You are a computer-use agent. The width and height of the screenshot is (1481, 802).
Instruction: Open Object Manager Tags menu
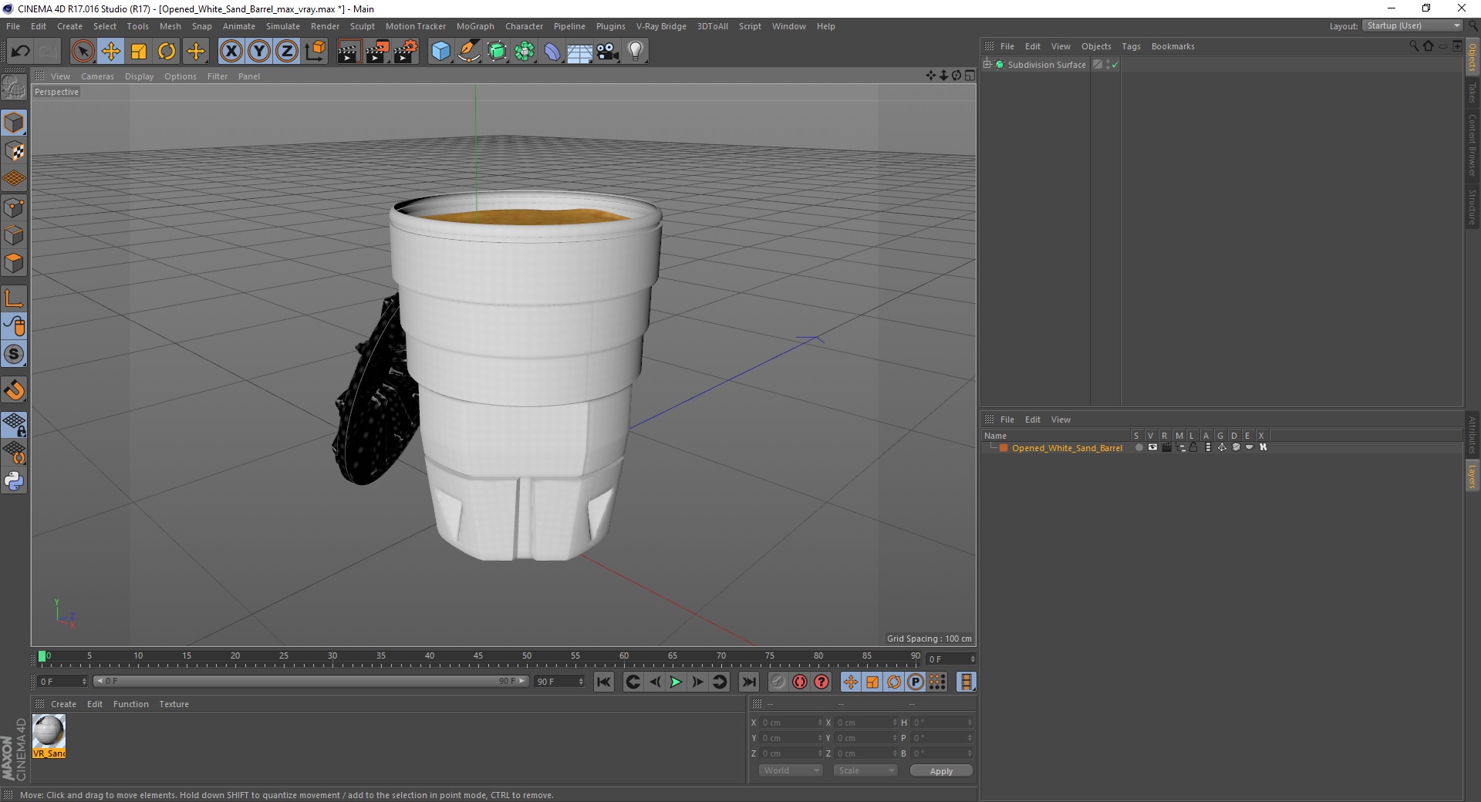[1131, 46]
